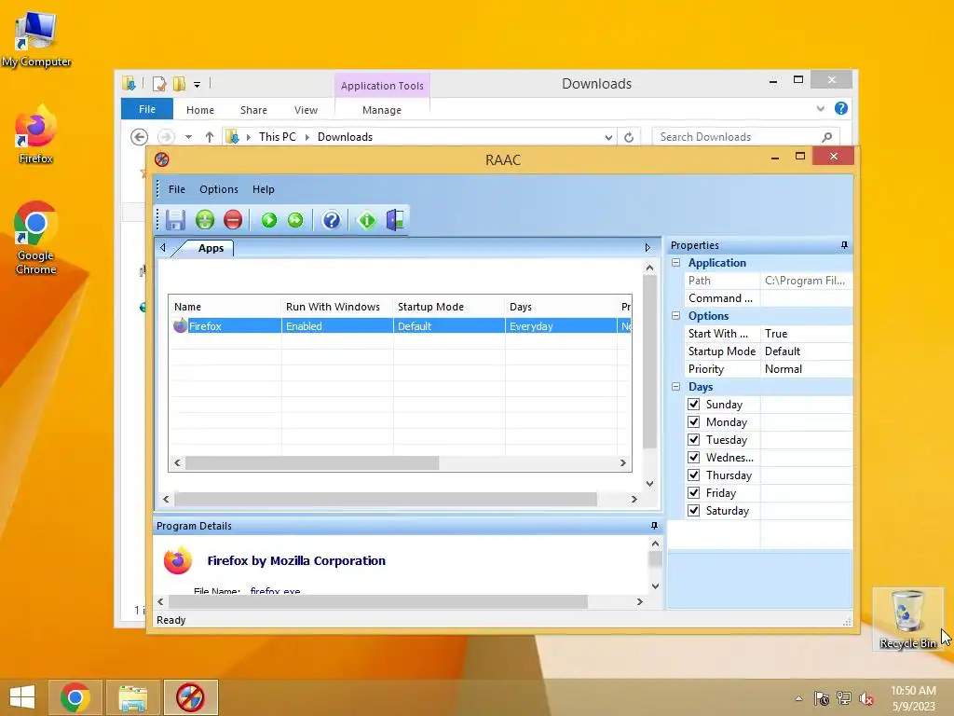The height and width of the screenshot is (716, 954).
Task: Uncheck the Monday checkbox
Action: click(693, 422)
